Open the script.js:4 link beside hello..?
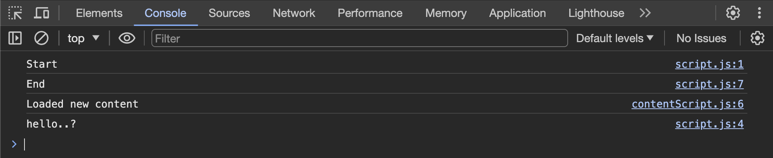 709,124
